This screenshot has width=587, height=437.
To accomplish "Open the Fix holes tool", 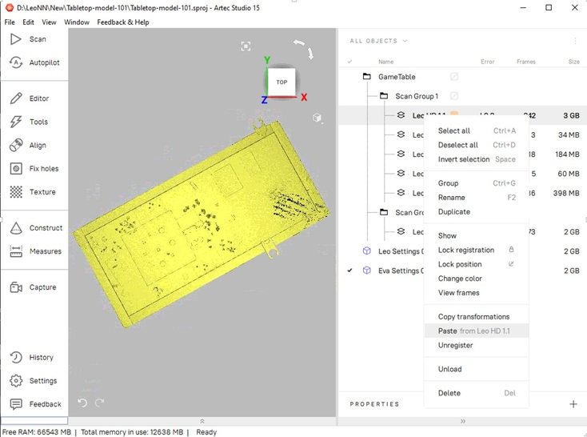I will 34,168.
